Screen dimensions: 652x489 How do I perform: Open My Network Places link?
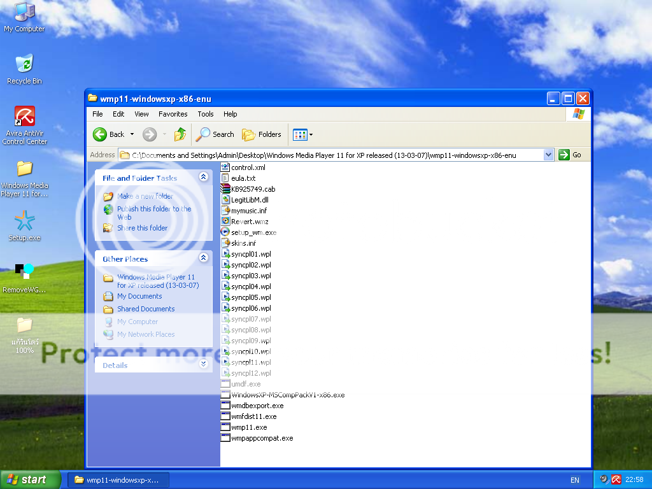click(x=146, y=334)
